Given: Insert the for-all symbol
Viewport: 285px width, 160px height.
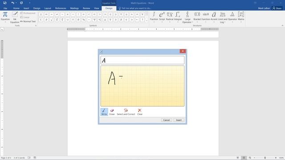Looking at the screenshot, I should coord(142,14).
